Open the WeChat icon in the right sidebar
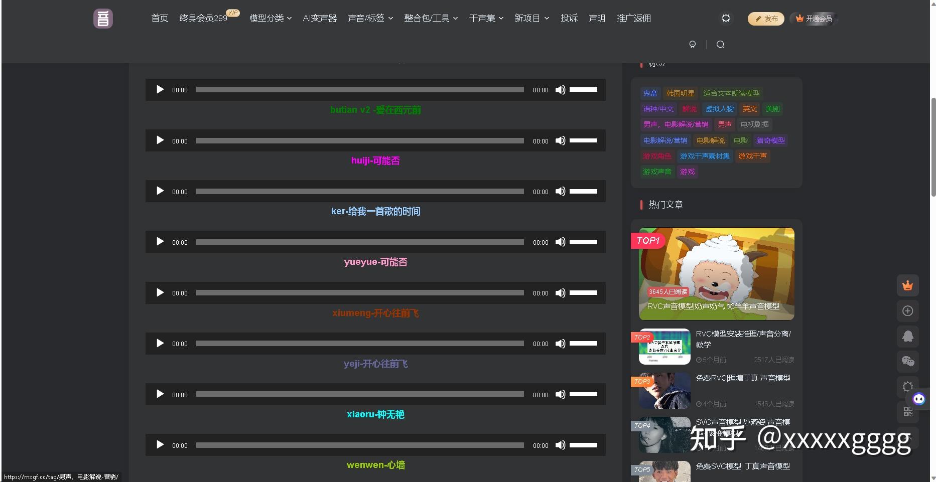This screenshot has width=936, height=482. (x=907, y=361)
